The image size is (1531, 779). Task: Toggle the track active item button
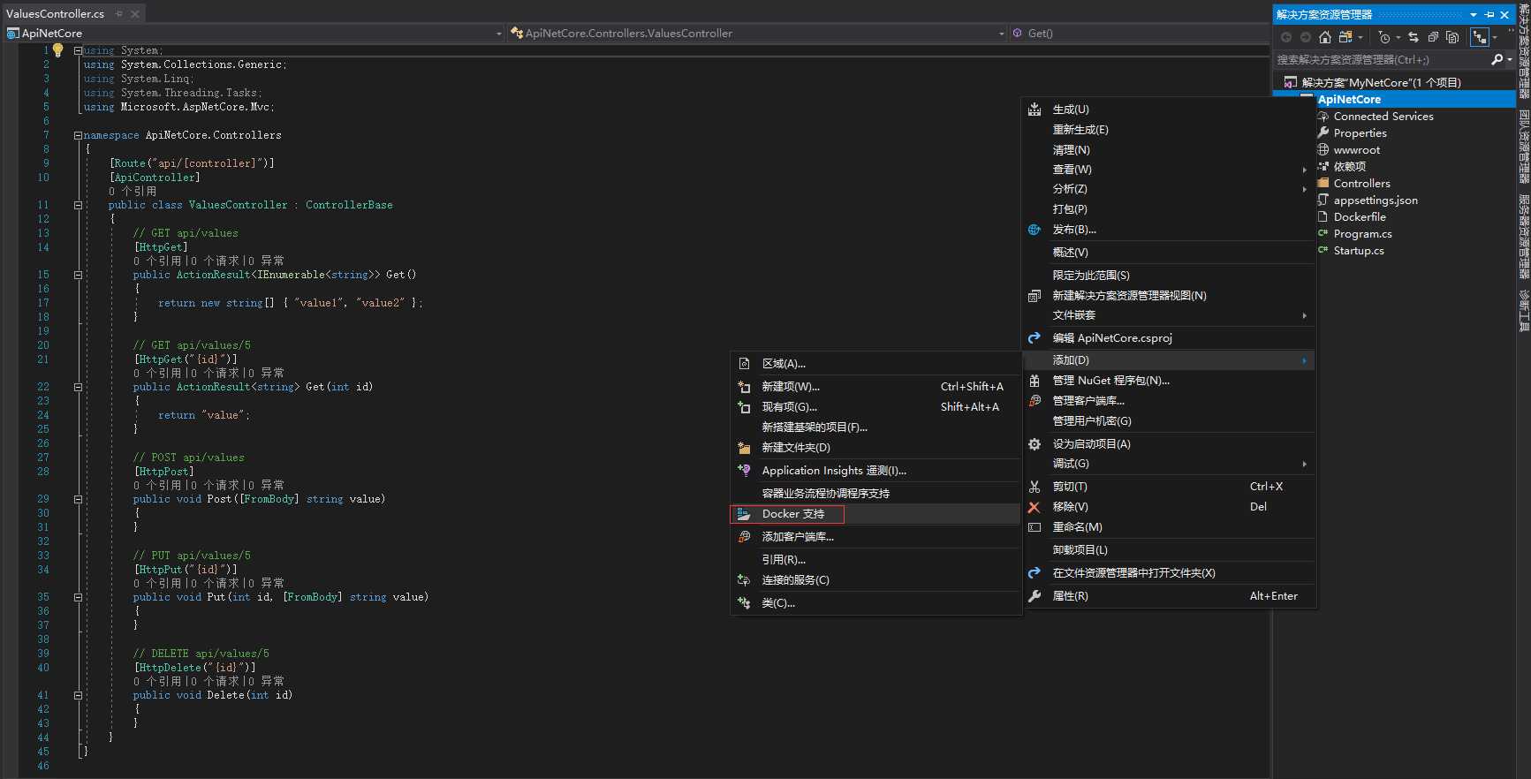[x=1480, y=37]
